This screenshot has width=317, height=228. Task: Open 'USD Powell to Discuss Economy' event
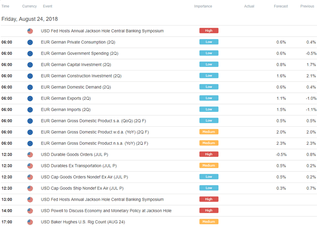point(106,211)
